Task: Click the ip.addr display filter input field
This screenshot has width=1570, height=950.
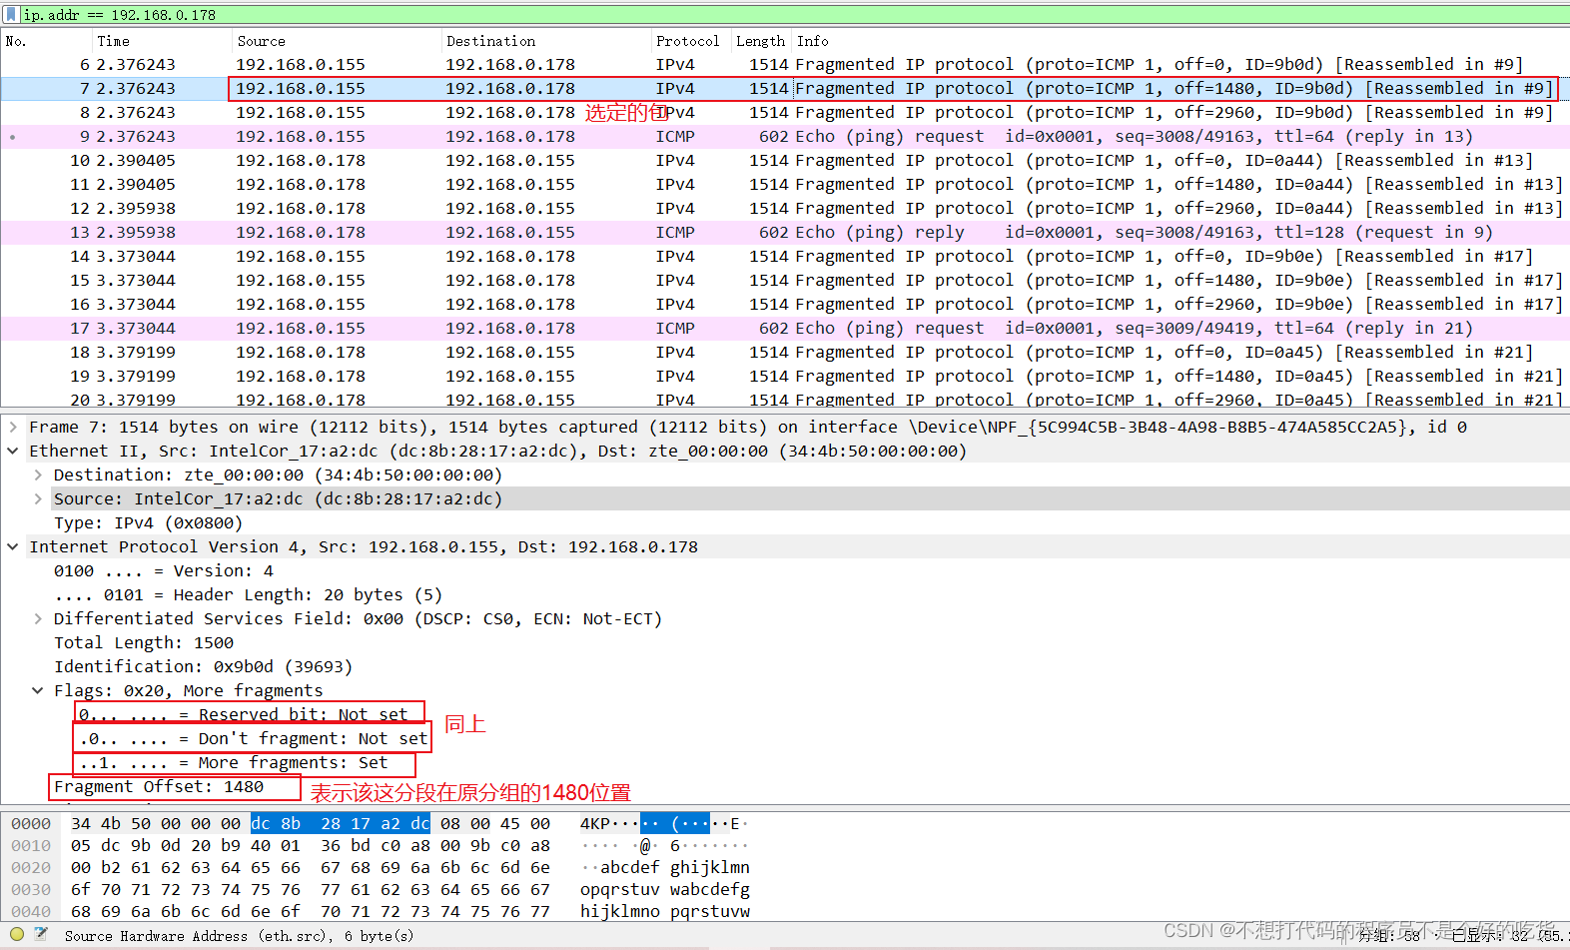Action: (x=794, y=15)
